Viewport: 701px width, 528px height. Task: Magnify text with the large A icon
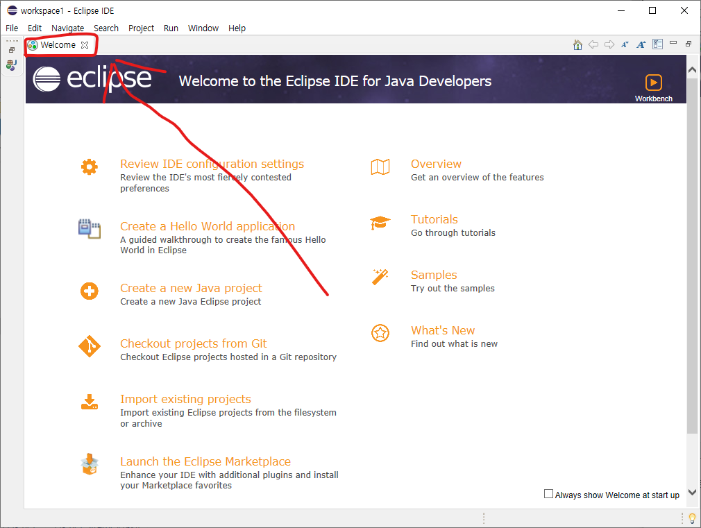[x=641, y=44]
